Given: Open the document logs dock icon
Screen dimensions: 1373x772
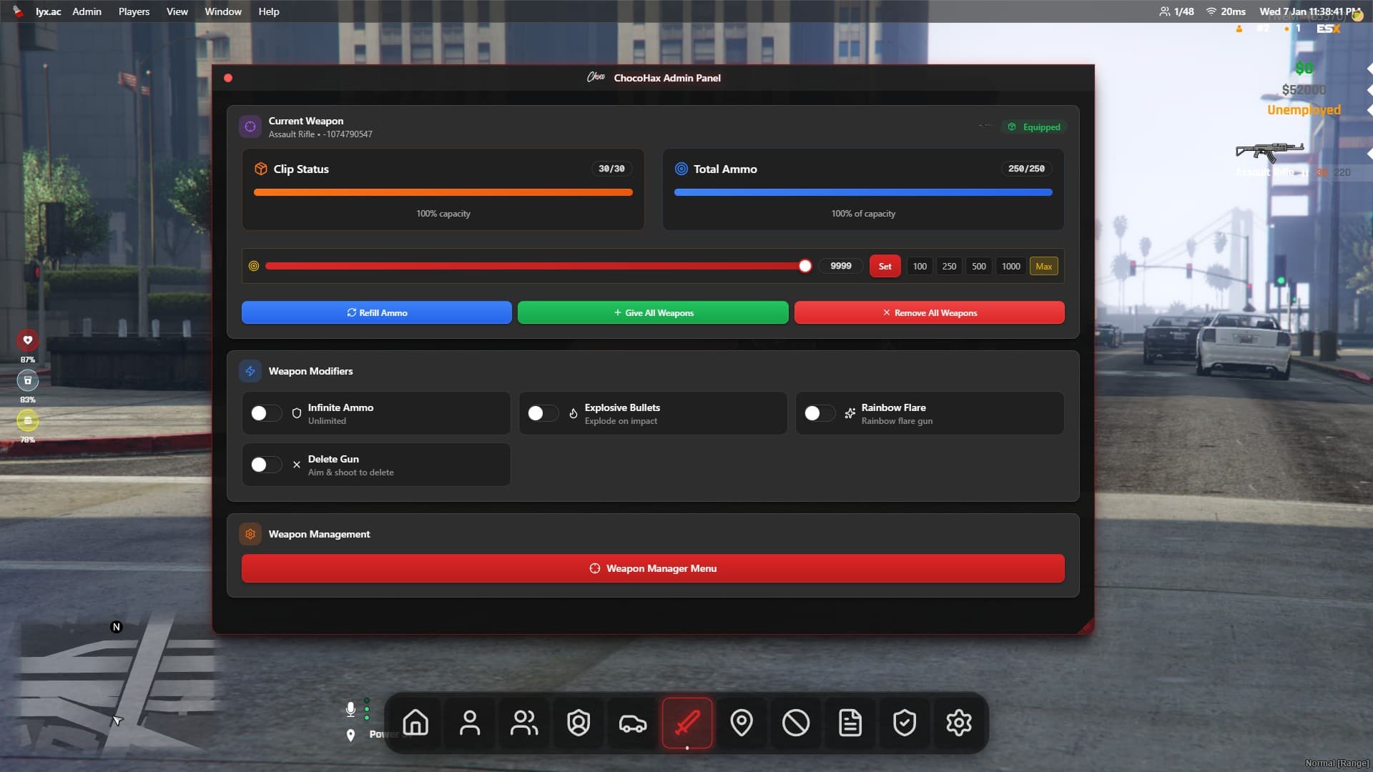Looking at the screenshot, I should (x=850, y=723).
